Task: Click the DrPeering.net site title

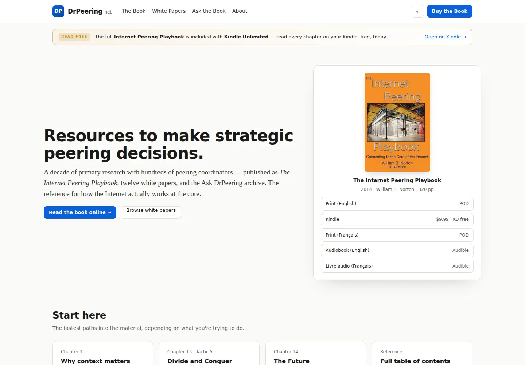Action: 90,11
